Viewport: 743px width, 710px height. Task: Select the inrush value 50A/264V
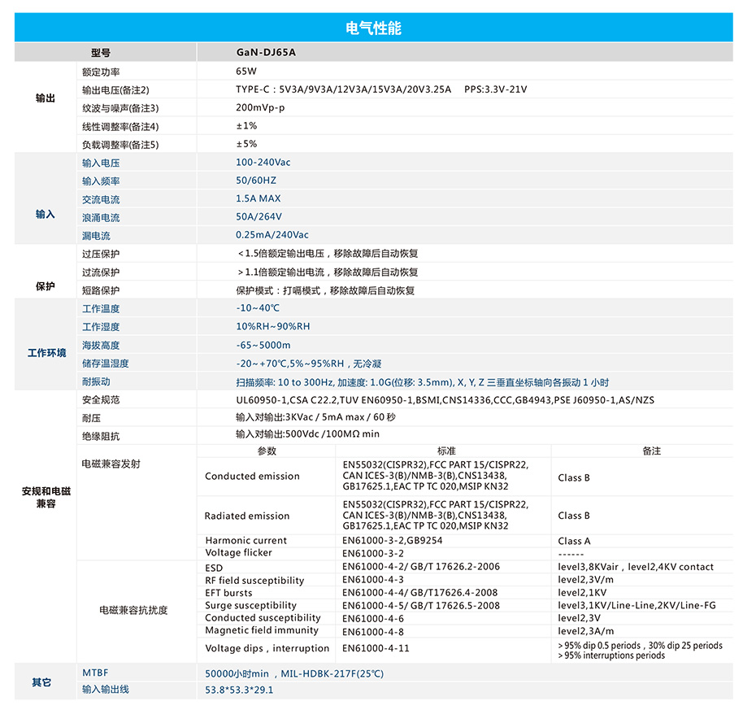click(259, 216)
